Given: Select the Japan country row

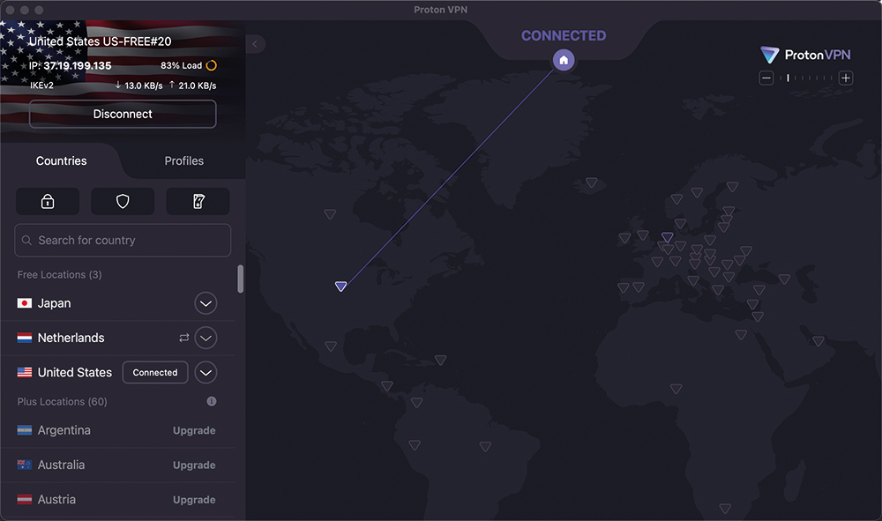Looking at the screenshot, I should [x=117, y=303].
